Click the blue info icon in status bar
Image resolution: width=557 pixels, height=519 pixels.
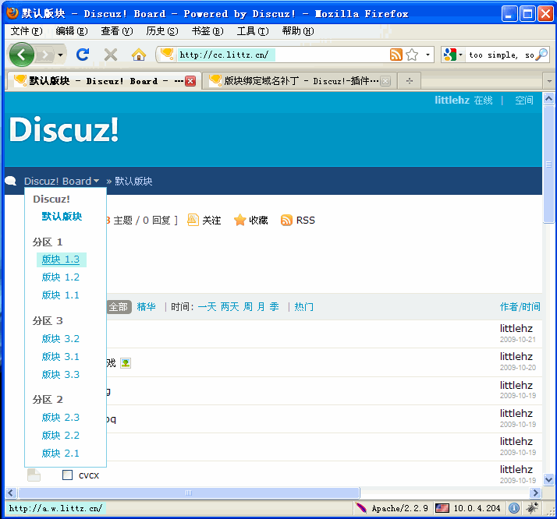tap(513, 508)
